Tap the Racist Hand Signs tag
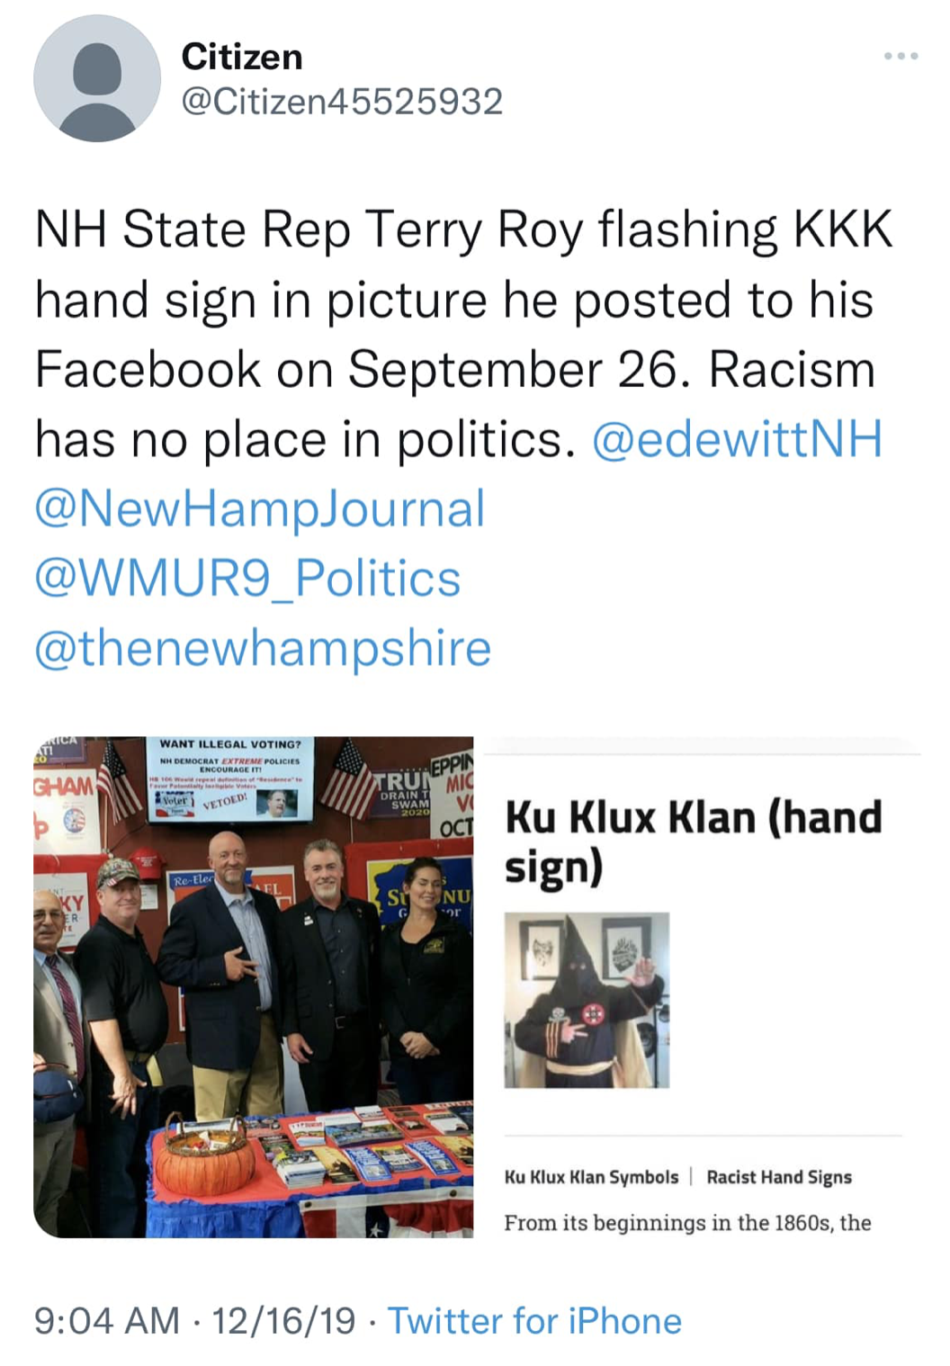The height and width of the screenshot is (1366, 950). coord(779,1177)
